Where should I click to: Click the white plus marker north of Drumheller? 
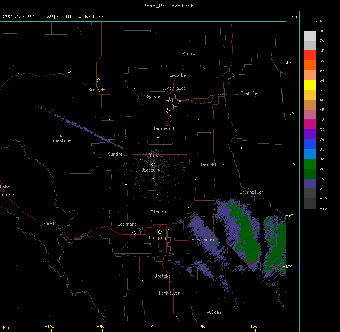[241, 148]
